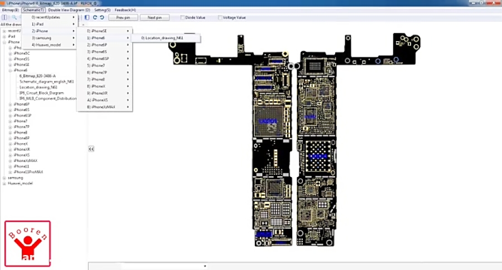Select iPhone6P in the iPhone submenu
502x270 pixels.
tap(104, 45)
